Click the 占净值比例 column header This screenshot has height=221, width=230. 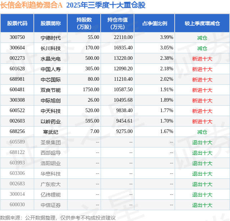coord(155,23)
